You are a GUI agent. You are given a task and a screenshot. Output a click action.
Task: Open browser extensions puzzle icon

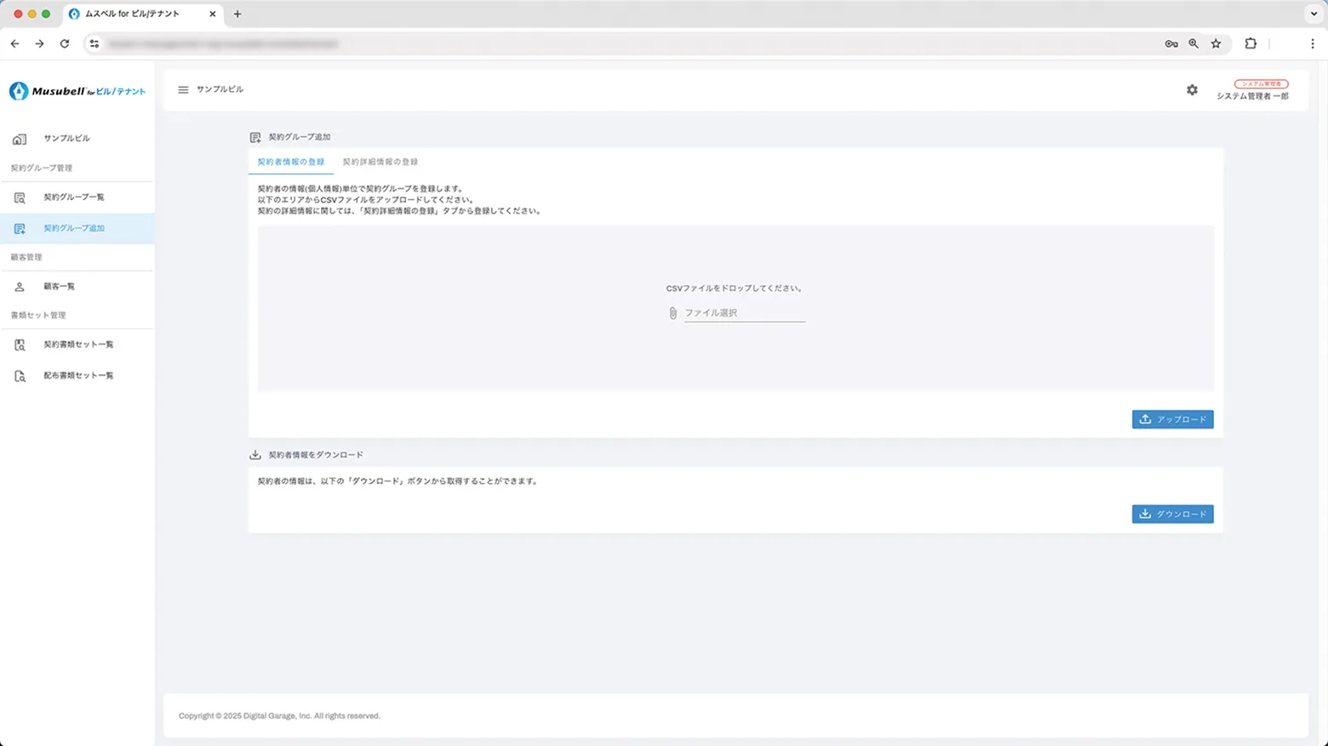(x=1250, y=43)
